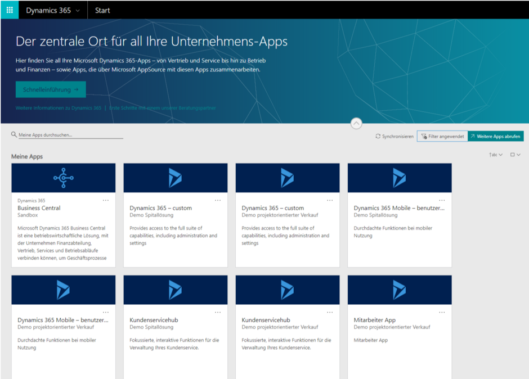Viewport: 529px width, 379px height.
Task: Open more options on Mobile projektorientierter Verkauf card
Action: (x=106, y=312)
